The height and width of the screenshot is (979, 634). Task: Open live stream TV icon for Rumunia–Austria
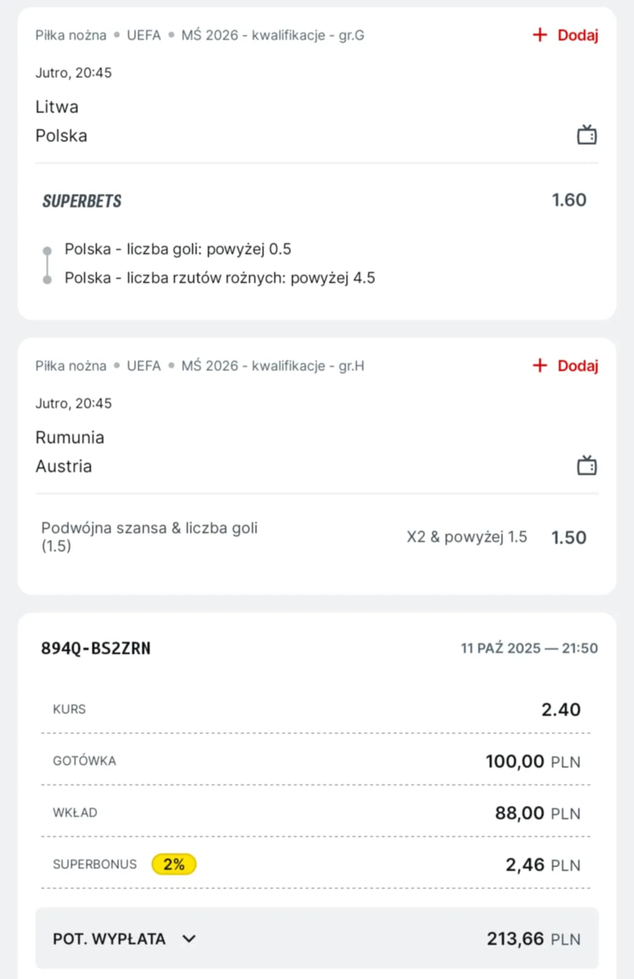pyautogui.click(x=586, y=466)
